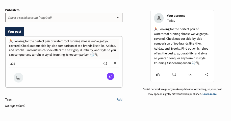Click the Tags section heading
The height and width of the screenshot is (121, 231).
click(8, 99)
